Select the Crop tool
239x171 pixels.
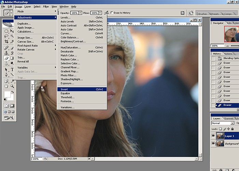[x=6, y=41]
